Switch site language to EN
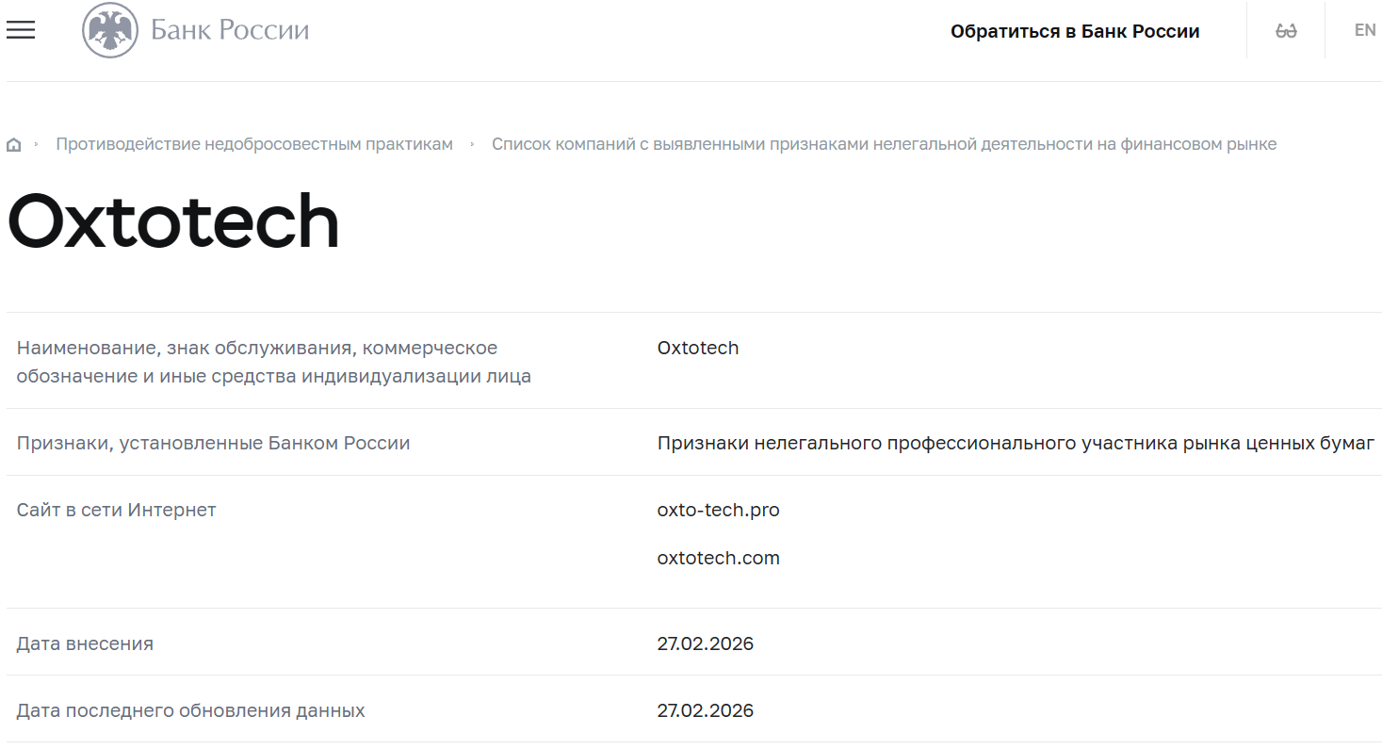 coord(1363,29)
